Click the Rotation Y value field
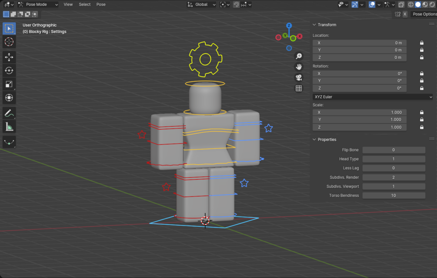Viewport: 437px width, 278px height. click(x=360, y=81)
